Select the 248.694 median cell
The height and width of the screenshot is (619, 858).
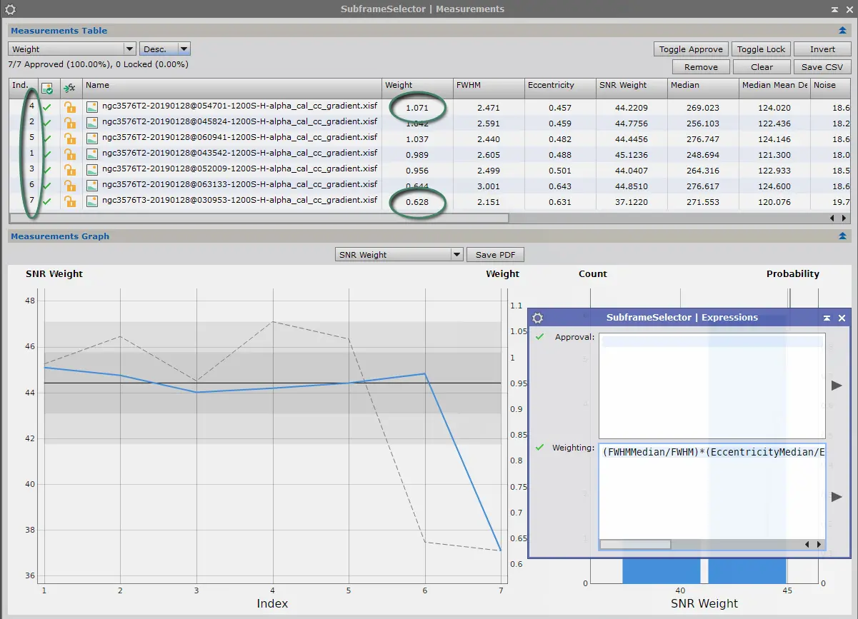pos(703,154)
